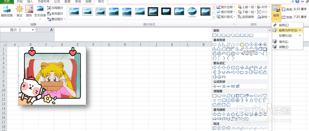Select the cartoon picture in the sheet
This screenshot has width=309, height=131.
pyautogui.click(x=52, y=76)
